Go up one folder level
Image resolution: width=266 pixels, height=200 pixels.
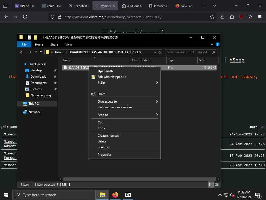coord(41,52)
